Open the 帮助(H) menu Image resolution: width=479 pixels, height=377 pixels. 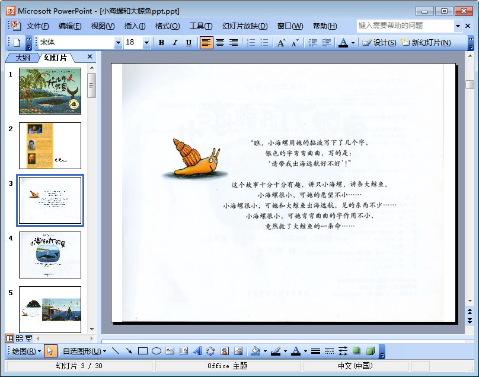[x=325, y=26]
